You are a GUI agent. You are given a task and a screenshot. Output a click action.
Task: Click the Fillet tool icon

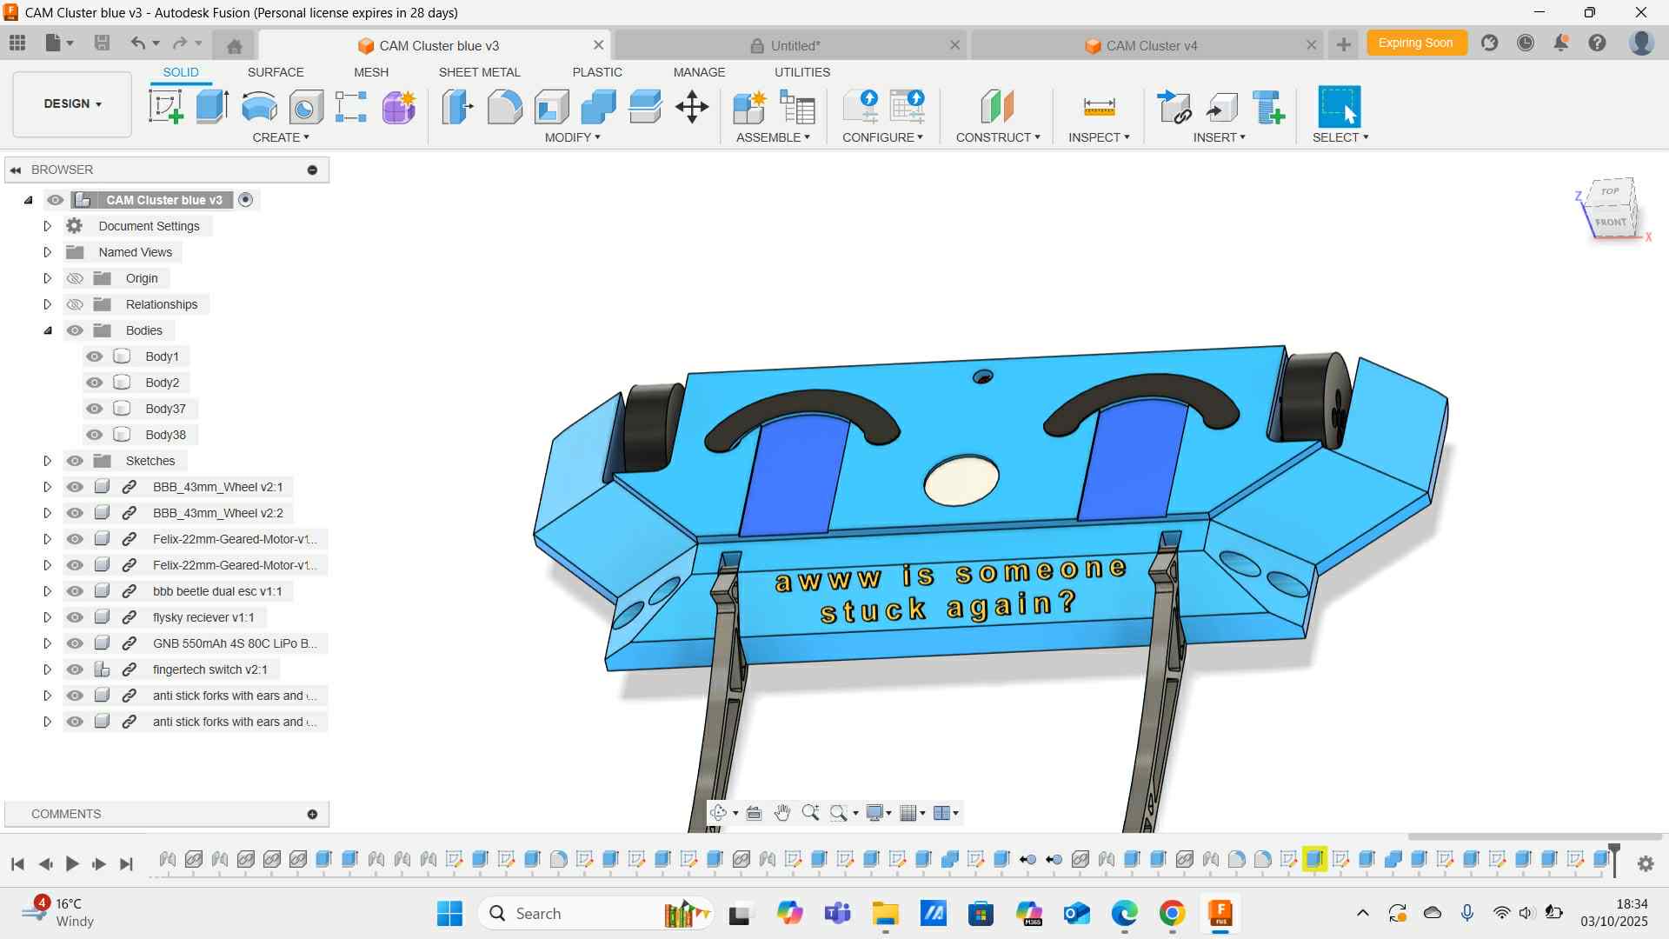504,107
